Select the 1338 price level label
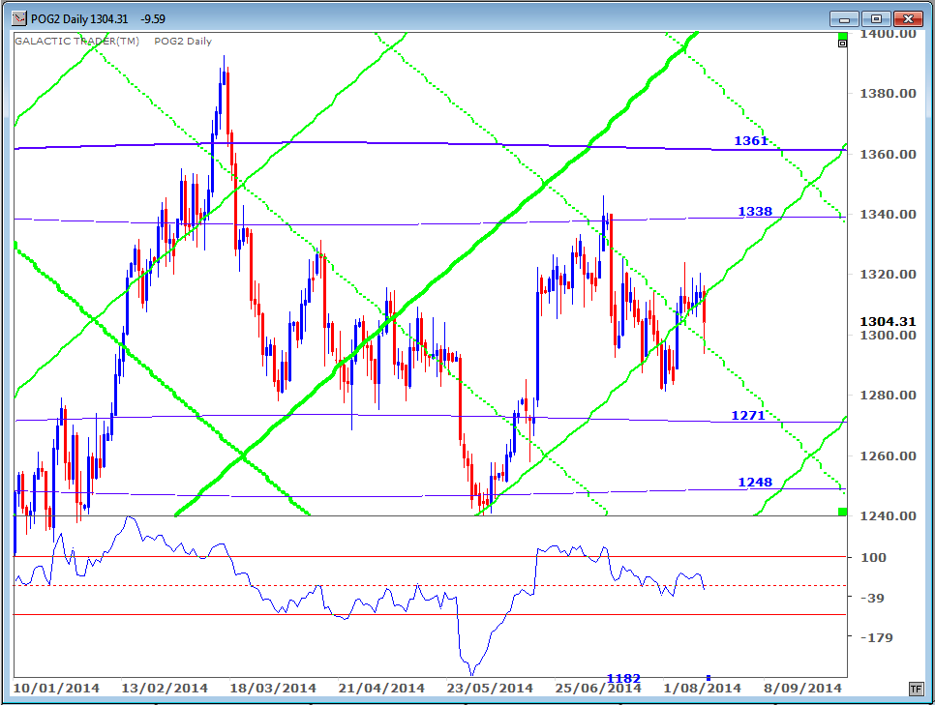 tap(755, 211)
